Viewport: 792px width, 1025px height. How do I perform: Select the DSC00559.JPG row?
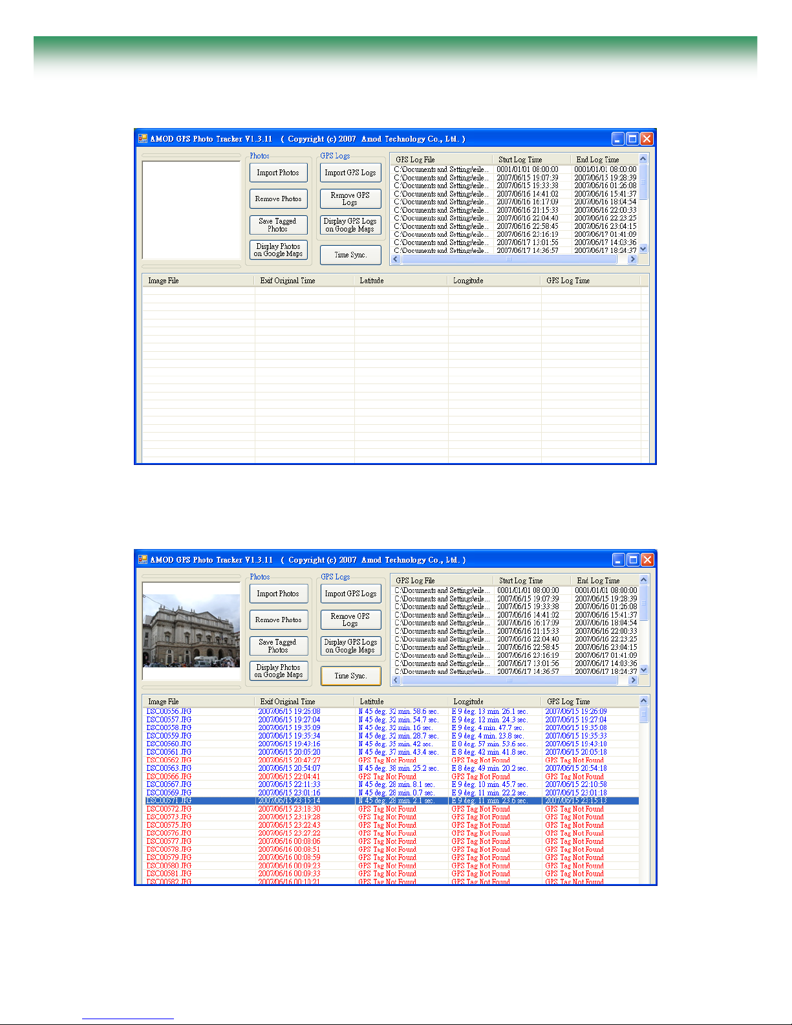click(x=391, y=736)
